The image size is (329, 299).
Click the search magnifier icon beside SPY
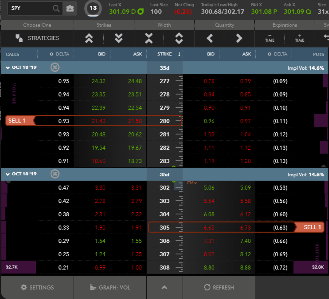[x=56, y=8]
